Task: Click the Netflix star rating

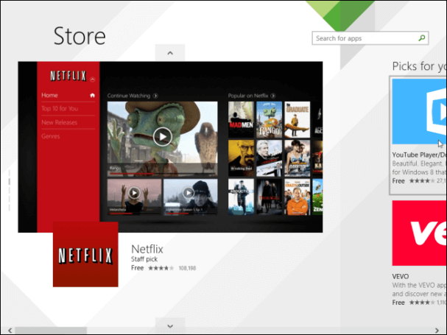Action: (161, 268)
